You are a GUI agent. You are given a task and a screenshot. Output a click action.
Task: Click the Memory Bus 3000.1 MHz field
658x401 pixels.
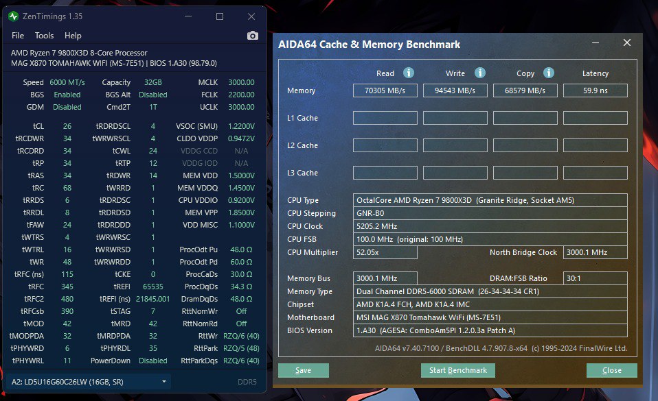click(385, 278)
